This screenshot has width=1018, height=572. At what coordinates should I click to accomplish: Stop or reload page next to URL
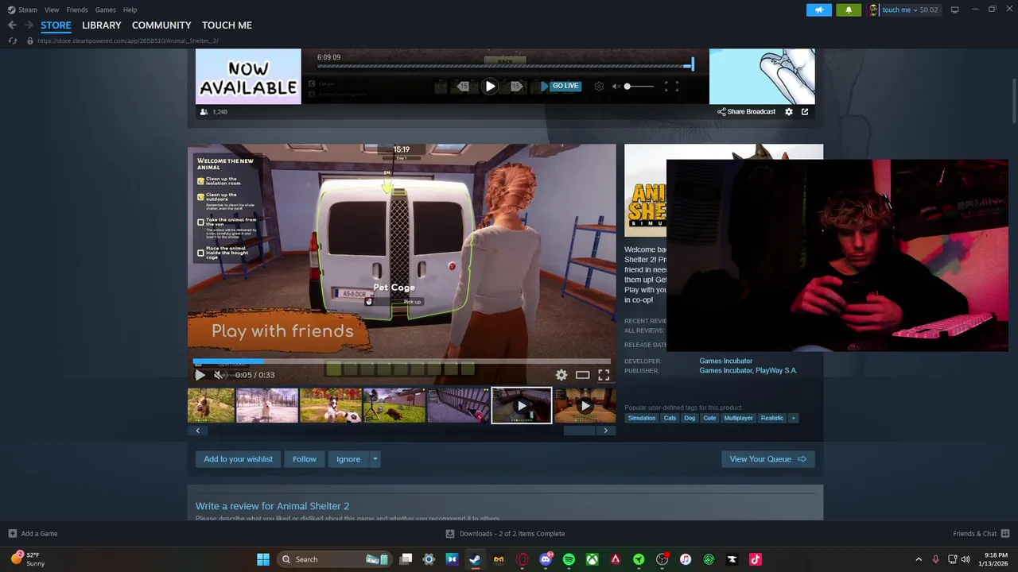click(x=12, y=41)
